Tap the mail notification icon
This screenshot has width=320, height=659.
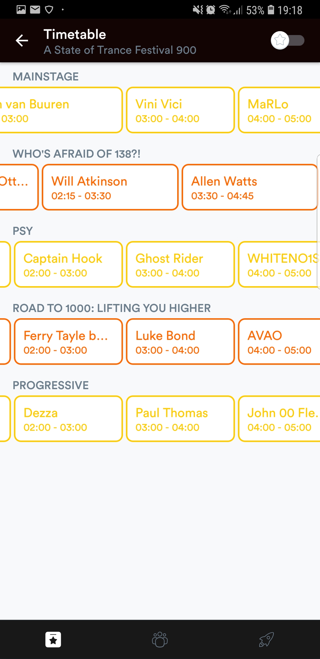pyautogui.click(x=35, y=10)
